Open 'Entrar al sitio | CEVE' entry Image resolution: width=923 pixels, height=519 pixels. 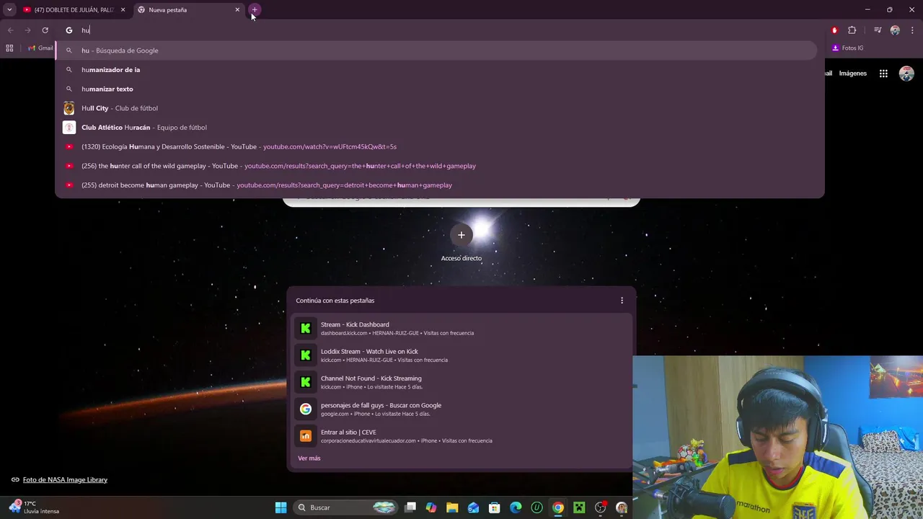point(461,436)
